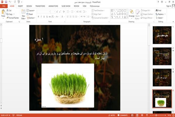This screenshot has height=117, width=175.
Task: Open the FILE tab
Action: point(4,6)
